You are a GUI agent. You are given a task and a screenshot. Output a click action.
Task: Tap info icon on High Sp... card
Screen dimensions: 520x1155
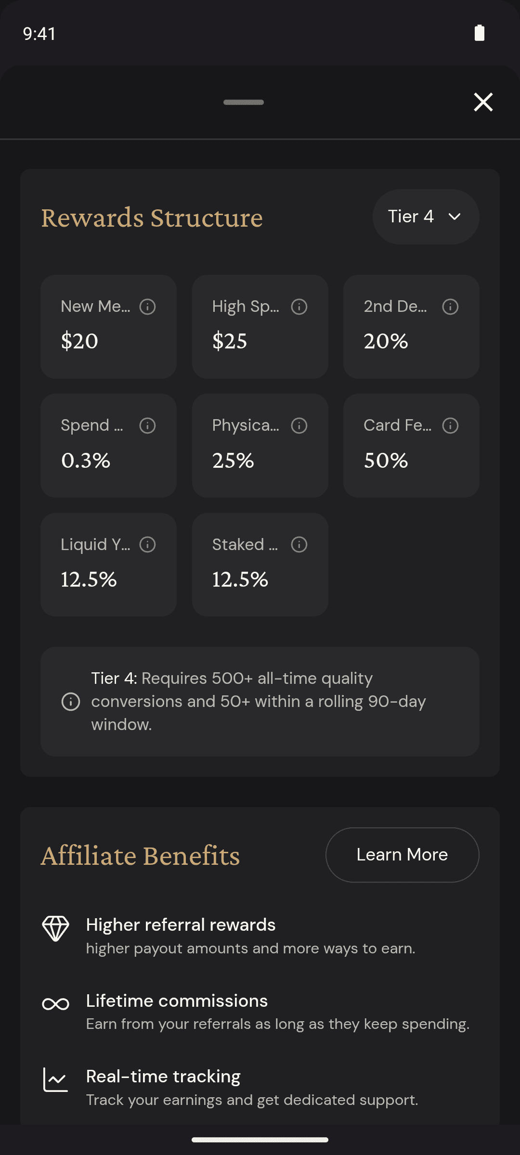pyautogui.click(x=299, y=307)
